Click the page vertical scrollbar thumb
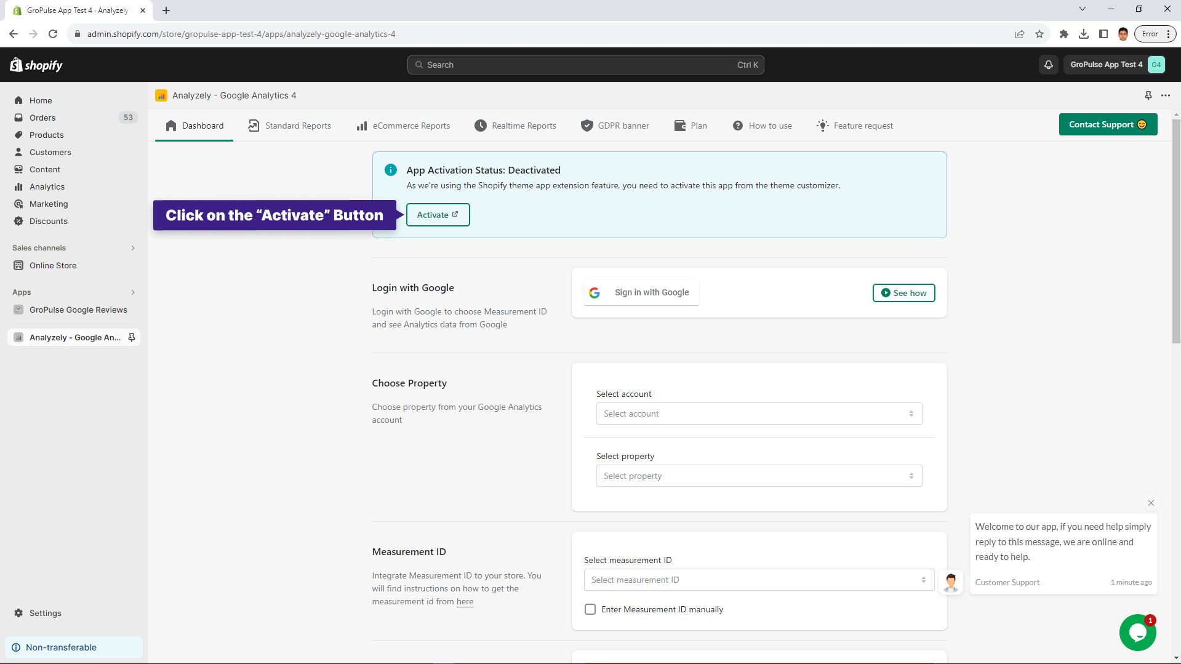This screenshot has width=1181, height=664. 1176,231
